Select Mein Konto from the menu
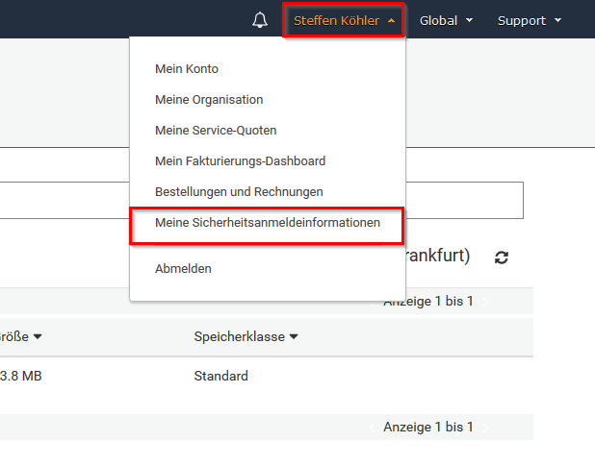595x466 pixels. (x=186, y=69)
